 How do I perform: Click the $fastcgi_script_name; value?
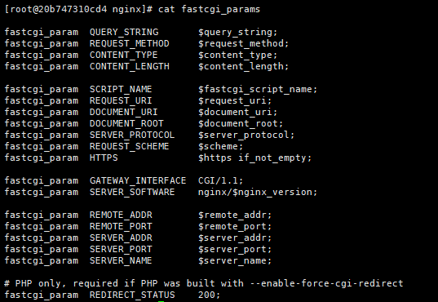258,90
